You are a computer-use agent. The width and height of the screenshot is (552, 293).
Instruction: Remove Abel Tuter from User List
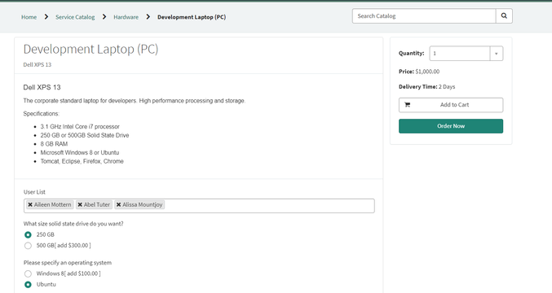click(x=80, y=204)
